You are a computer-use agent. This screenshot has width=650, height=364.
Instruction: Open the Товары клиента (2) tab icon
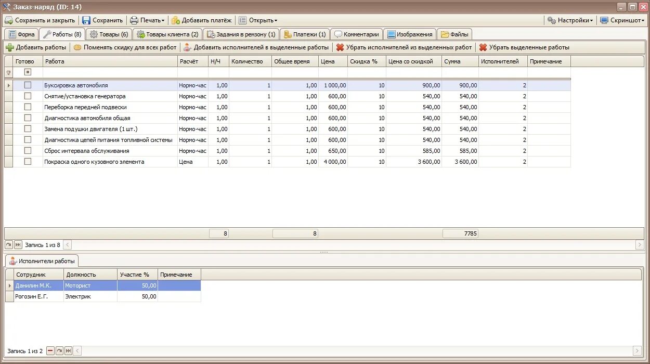(141, 34)
